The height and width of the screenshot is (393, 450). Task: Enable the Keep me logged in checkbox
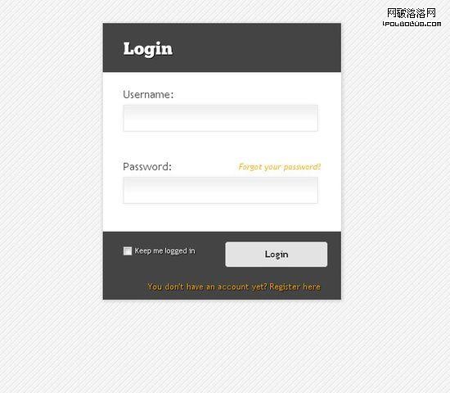[128, 251]
